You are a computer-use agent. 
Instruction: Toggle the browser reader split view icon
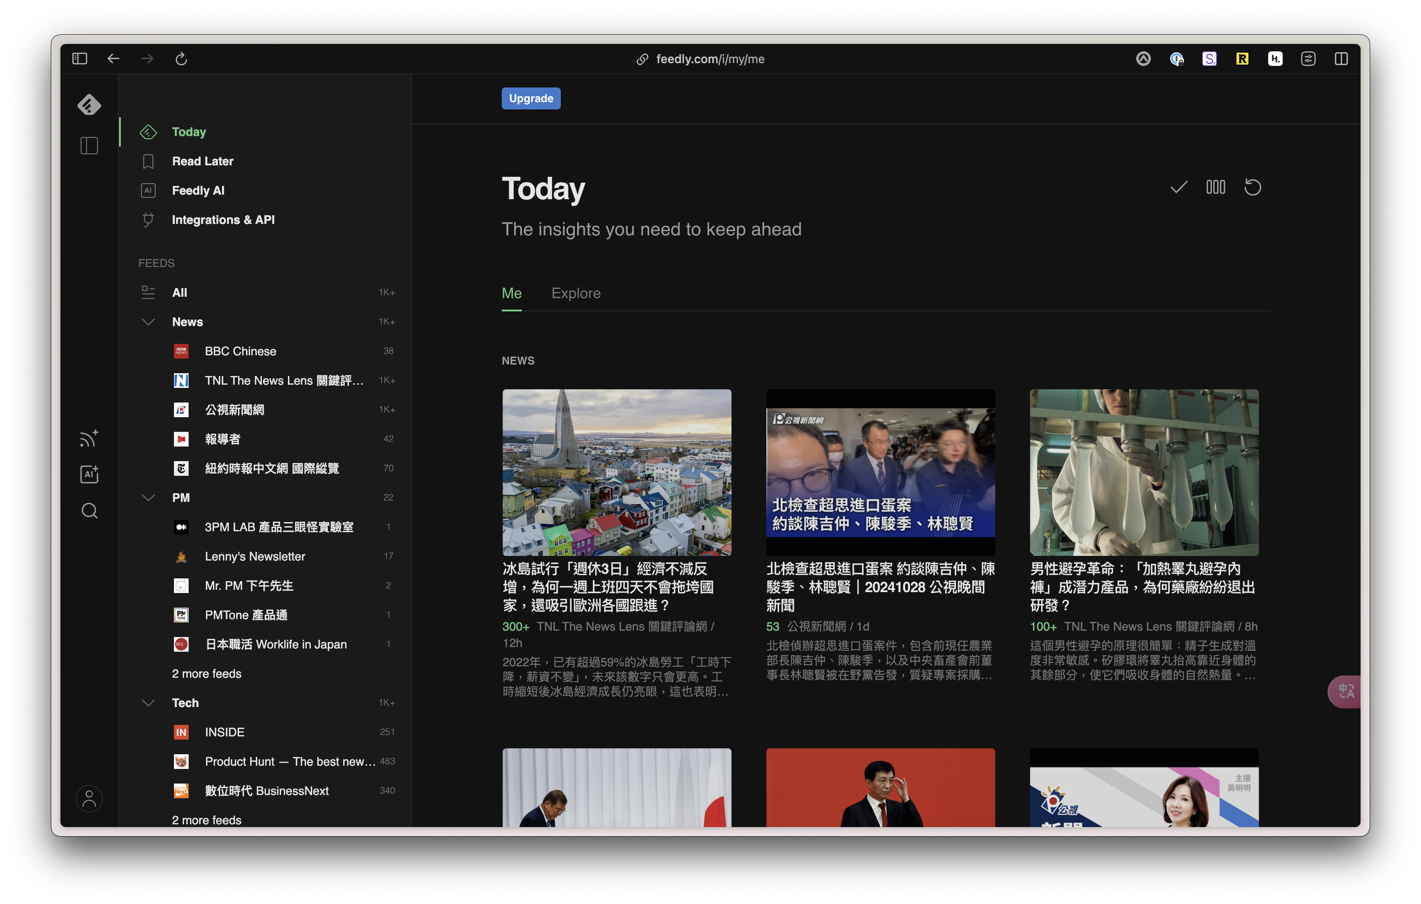click(x=1342, y=59)
